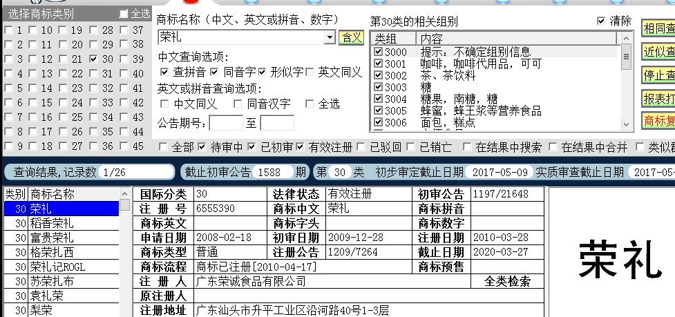Select the 富贵荣礼 result row
Screen dimensions: 675x317
[x=61, y=238]
